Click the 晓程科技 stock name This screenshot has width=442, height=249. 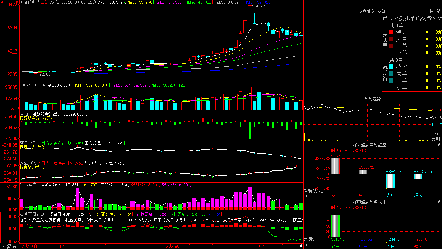tap(31, 2)
